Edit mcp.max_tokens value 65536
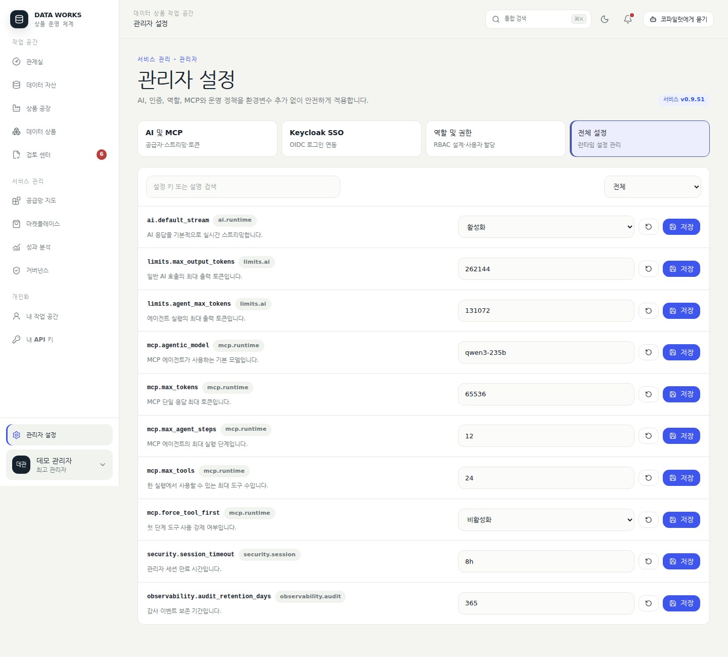Viewport: 728px width, 657px height. coord(546,394)
